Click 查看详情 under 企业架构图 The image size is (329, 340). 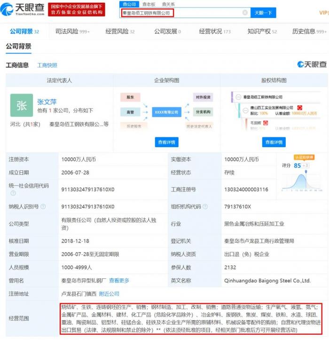pos(166,142)
